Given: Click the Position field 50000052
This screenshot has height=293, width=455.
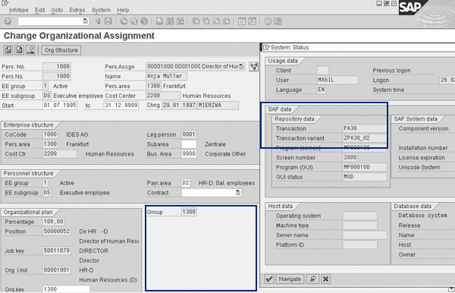Looking at the screenshot, I should [x=57, y=232].
